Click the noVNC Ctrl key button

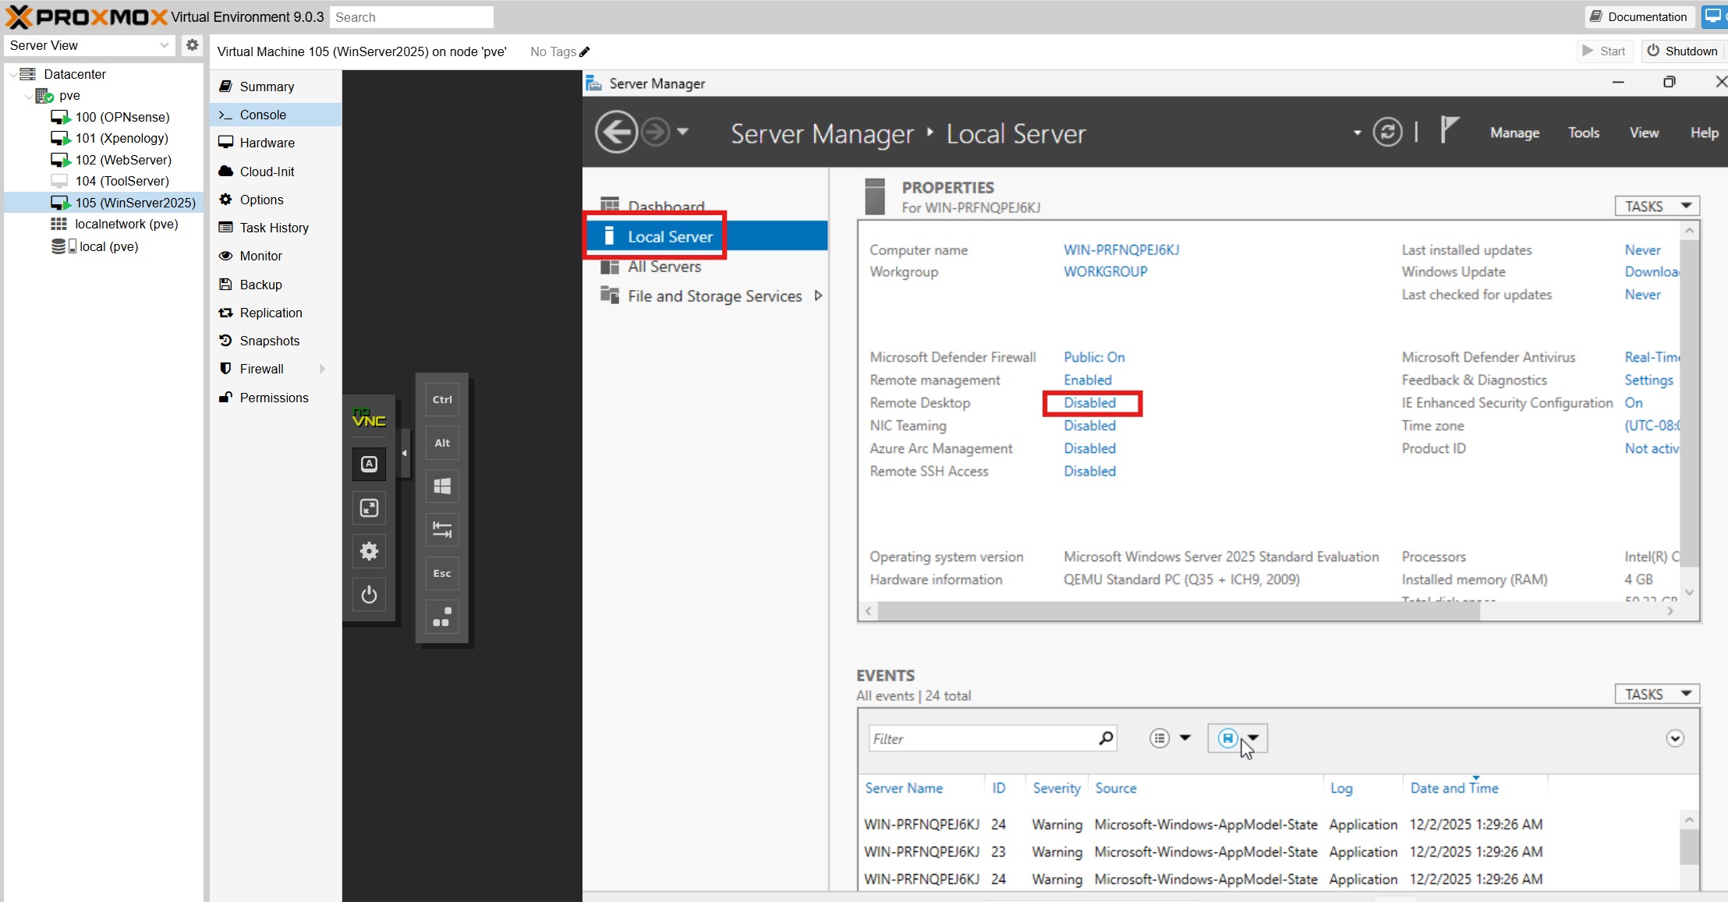(x=442, y=400)
